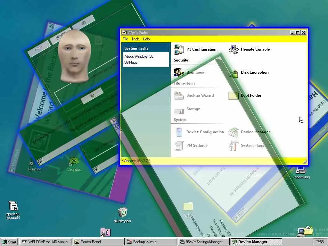The width and height of the screenshot is (328, 246).
Task: Click the resize grip of Control Panel window
Action: point(305,161)
